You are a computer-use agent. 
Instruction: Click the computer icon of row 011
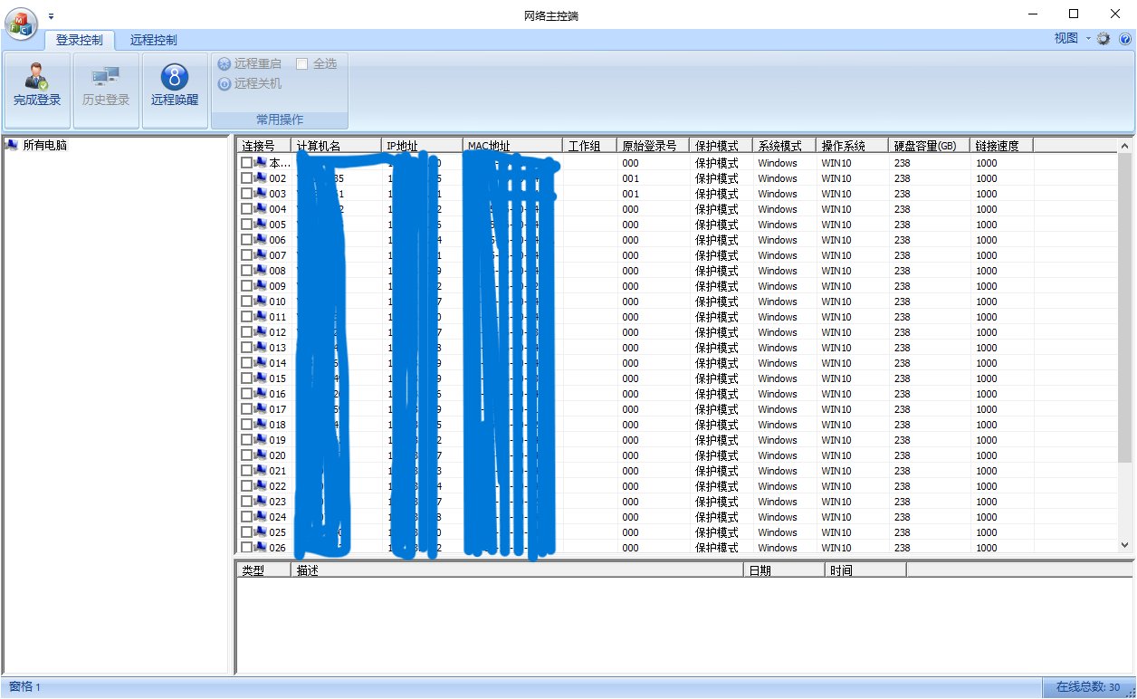coord(261,317)
